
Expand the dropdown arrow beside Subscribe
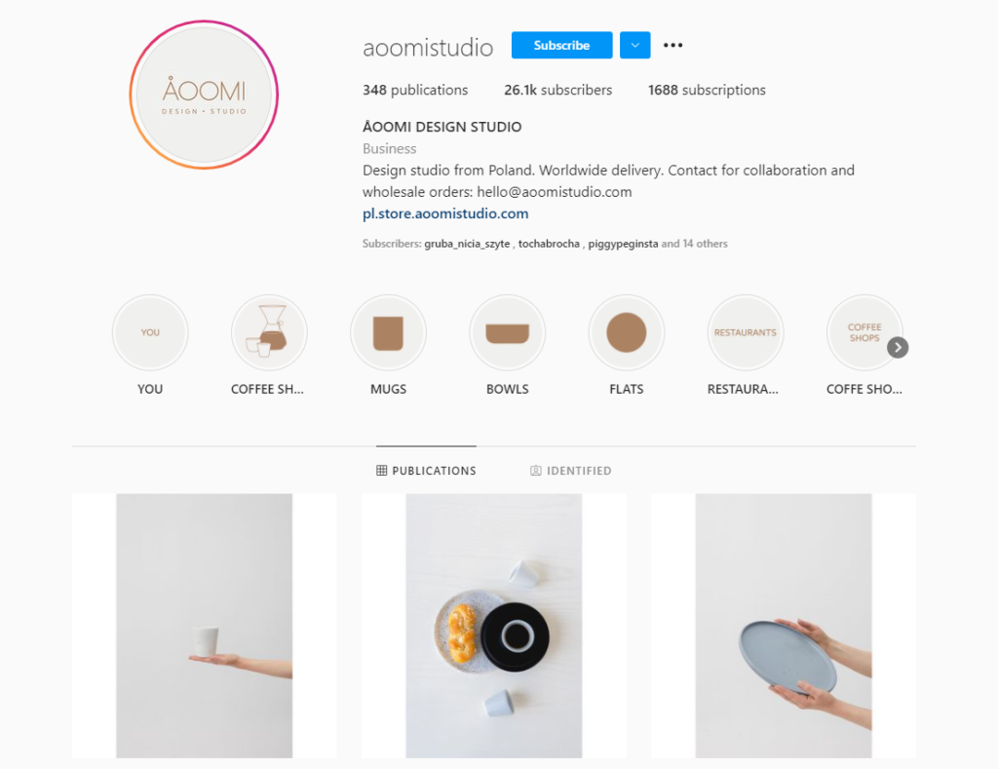(635, 45)
